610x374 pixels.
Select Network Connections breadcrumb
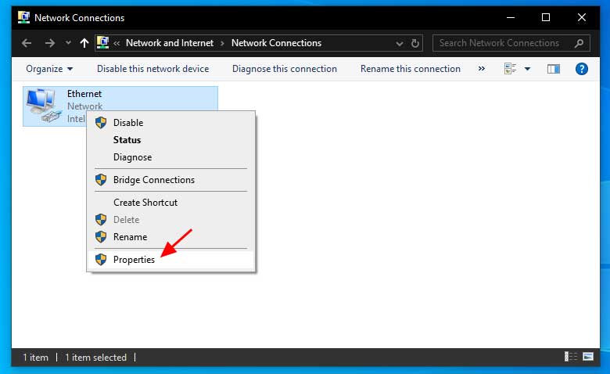click(276, 43)
